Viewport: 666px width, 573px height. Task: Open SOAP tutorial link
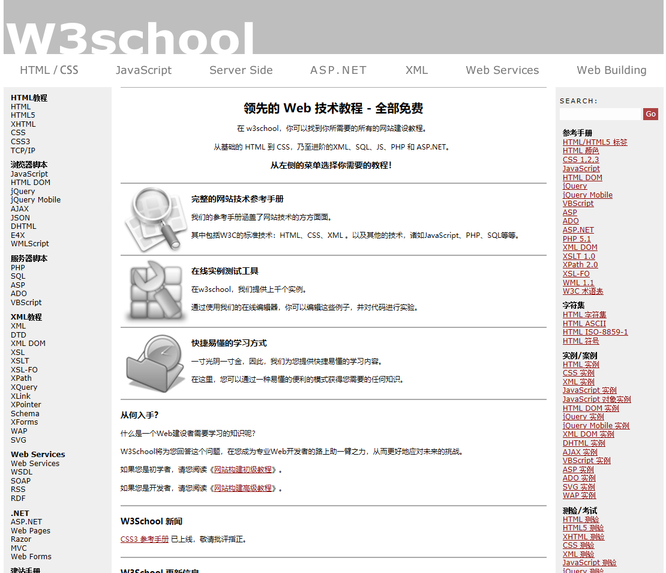21,481
